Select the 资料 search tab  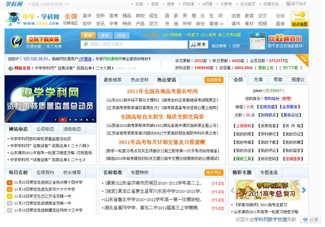(88, 35)
